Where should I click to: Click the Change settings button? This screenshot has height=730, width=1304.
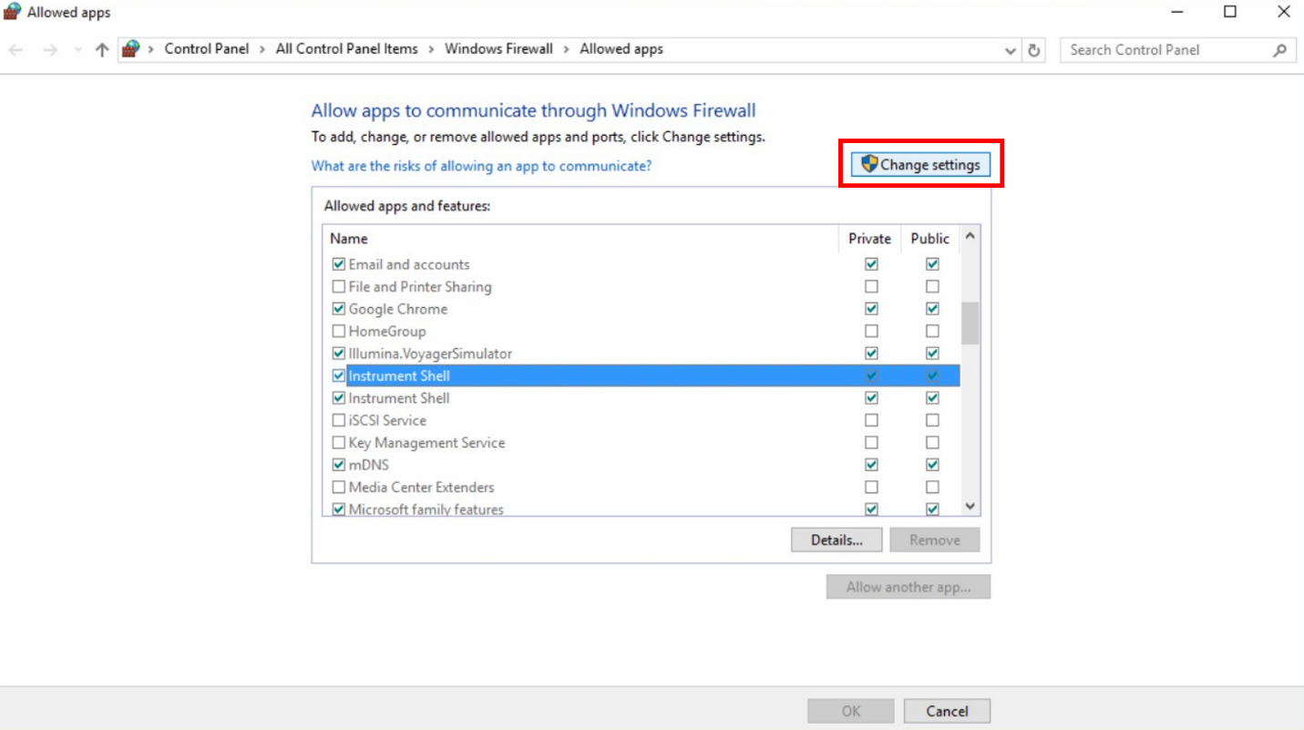click(920, 165)
